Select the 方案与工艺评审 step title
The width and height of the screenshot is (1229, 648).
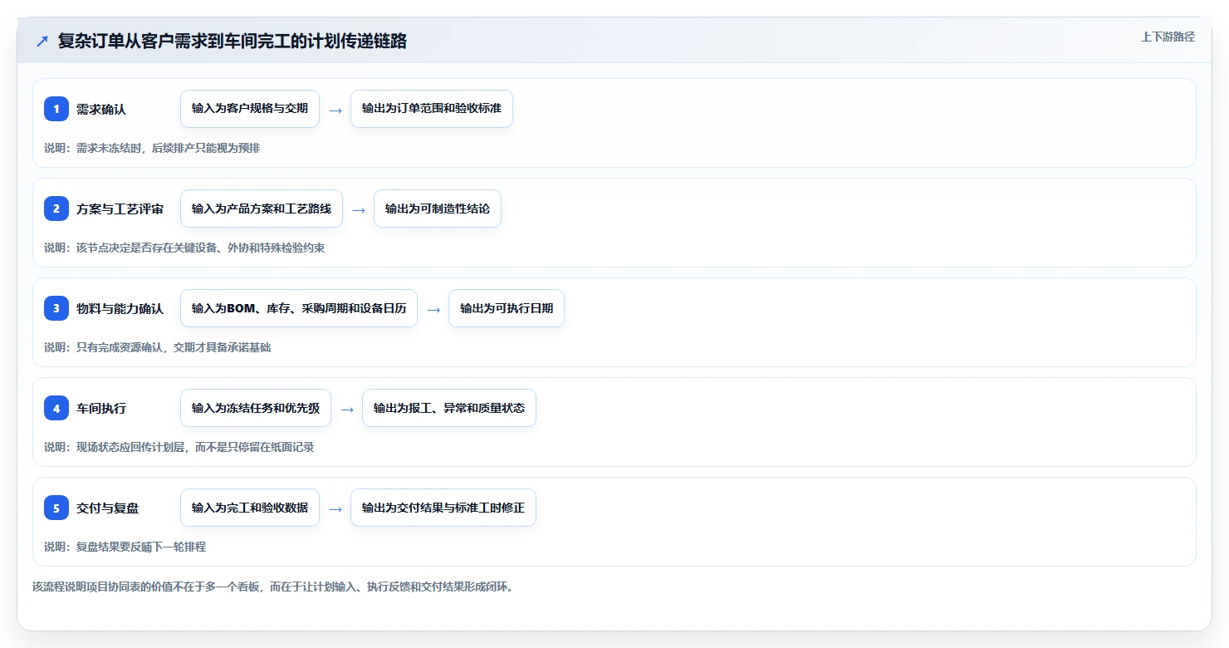(120, 209)
